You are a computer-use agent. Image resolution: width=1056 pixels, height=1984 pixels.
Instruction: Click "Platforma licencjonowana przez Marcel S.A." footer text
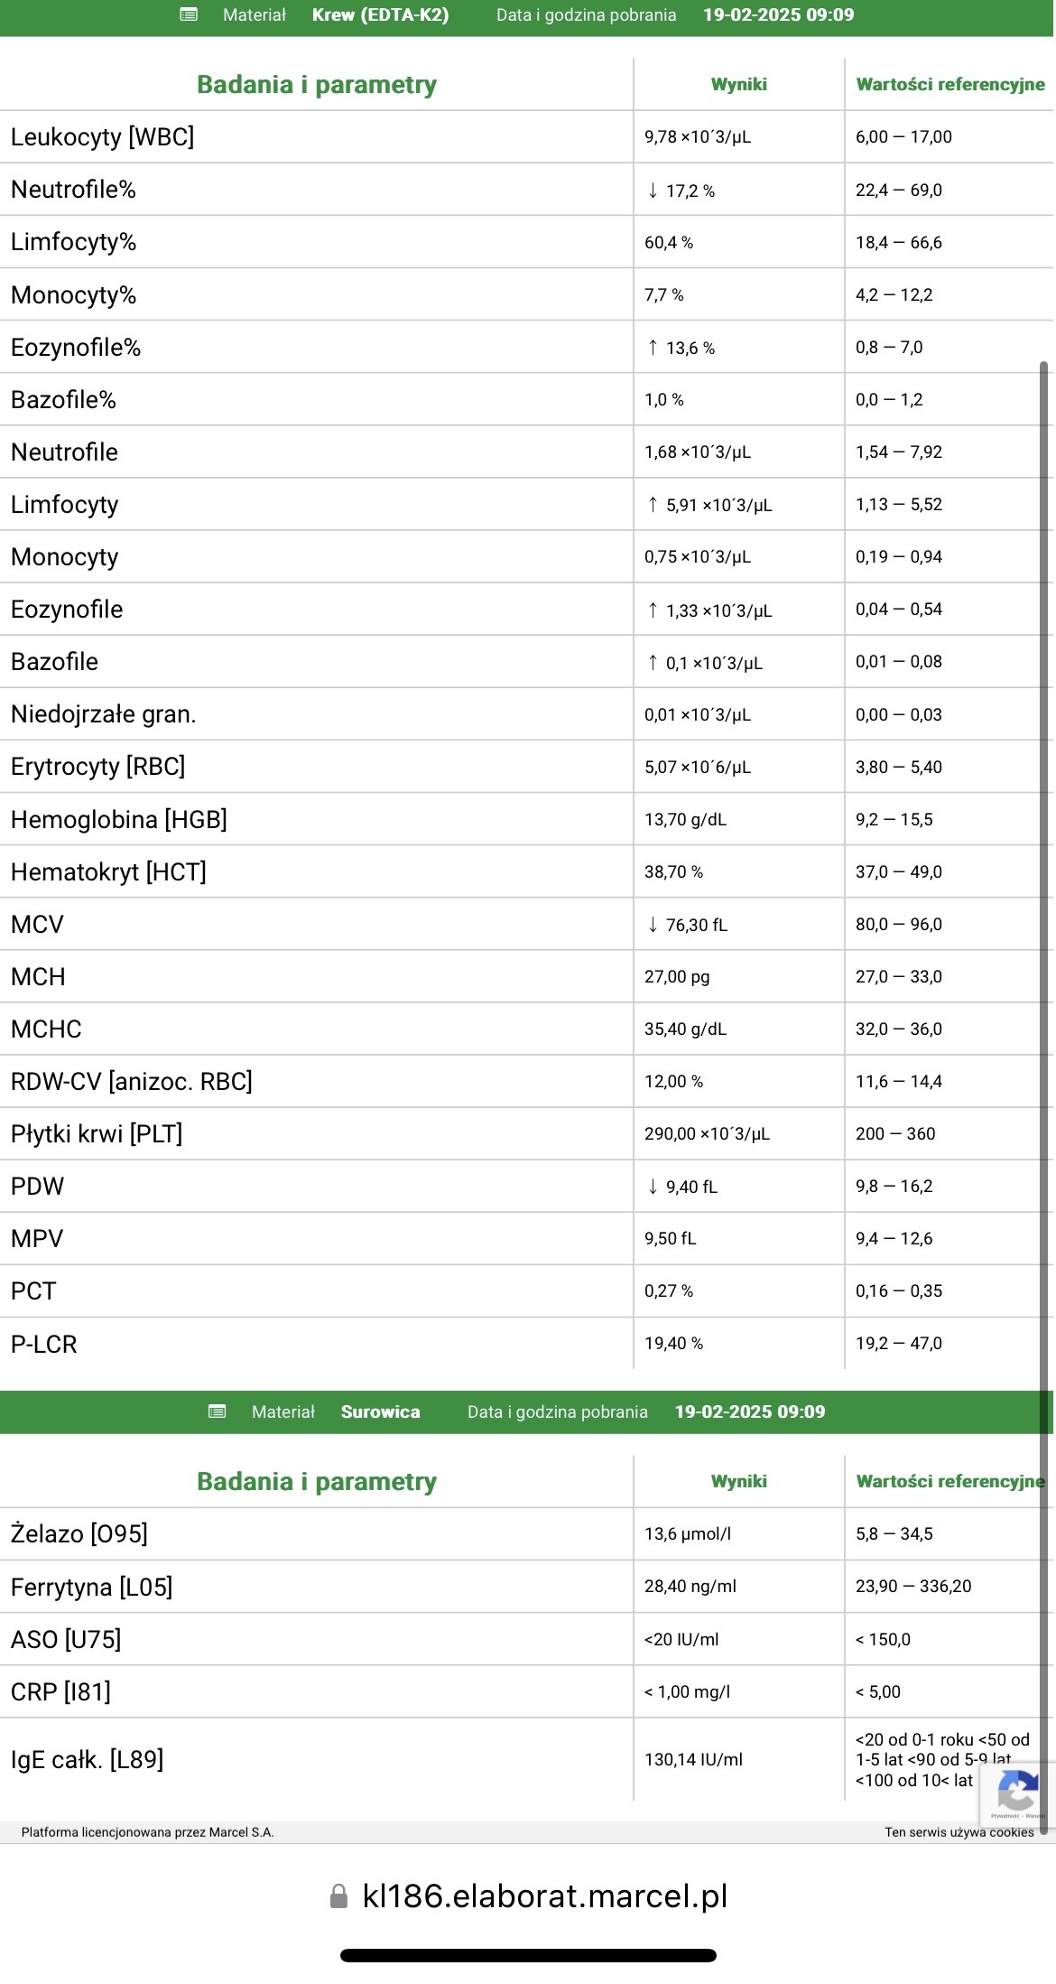[x=147, y=1832]
